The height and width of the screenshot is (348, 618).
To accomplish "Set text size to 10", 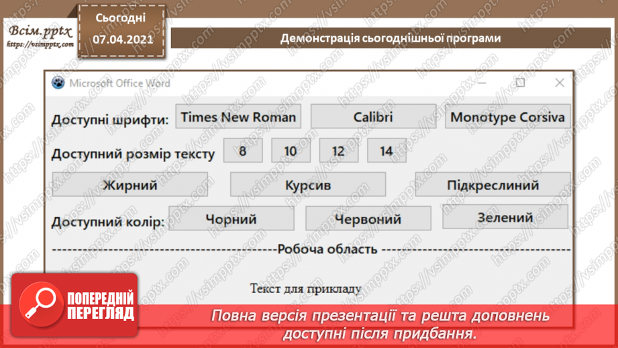I will click(x=291, y=150).
